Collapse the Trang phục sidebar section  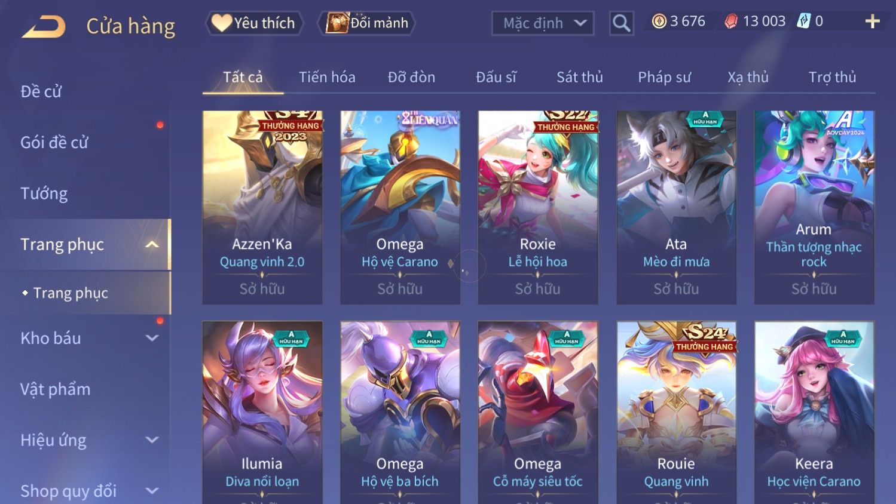pos(152,245)
